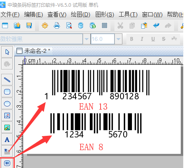
Task: Open document settings gear icon
Action: pyautogui.click(x=45, y=25)
